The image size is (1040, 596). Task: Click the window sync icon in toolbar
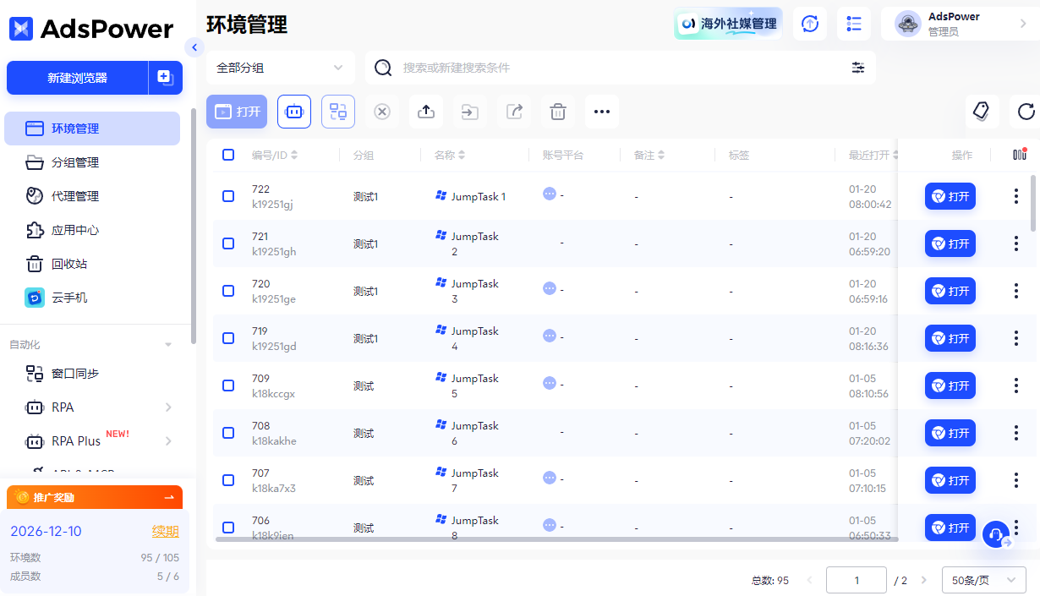(x=337, y=111)
